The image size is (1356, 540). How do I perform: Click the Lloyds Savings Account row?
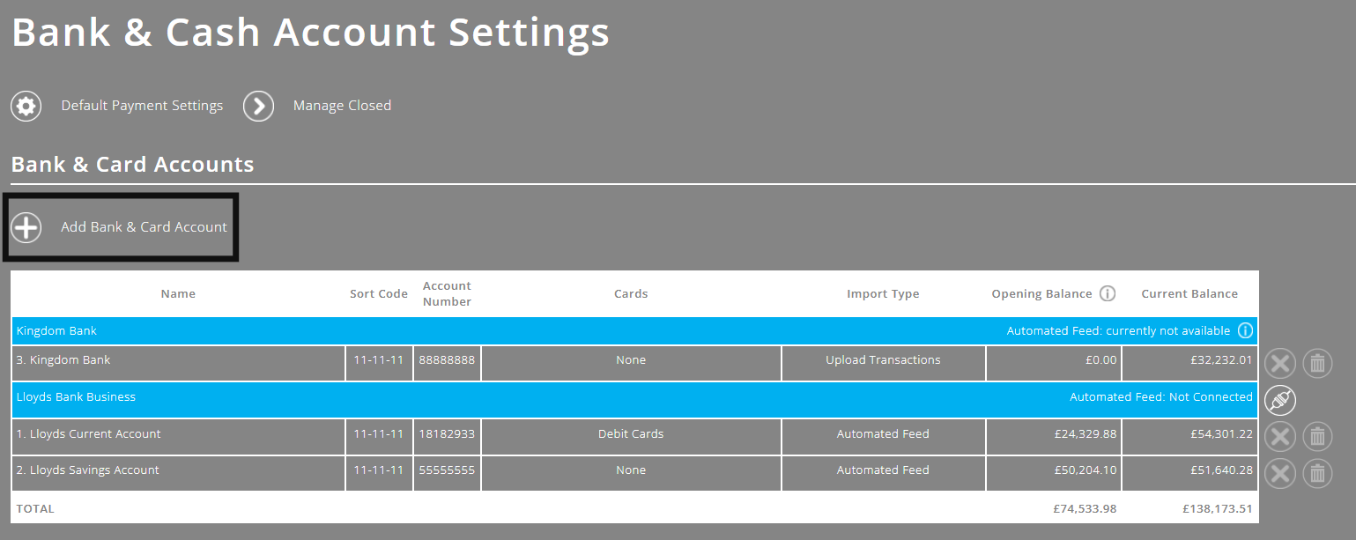(176, 470)
